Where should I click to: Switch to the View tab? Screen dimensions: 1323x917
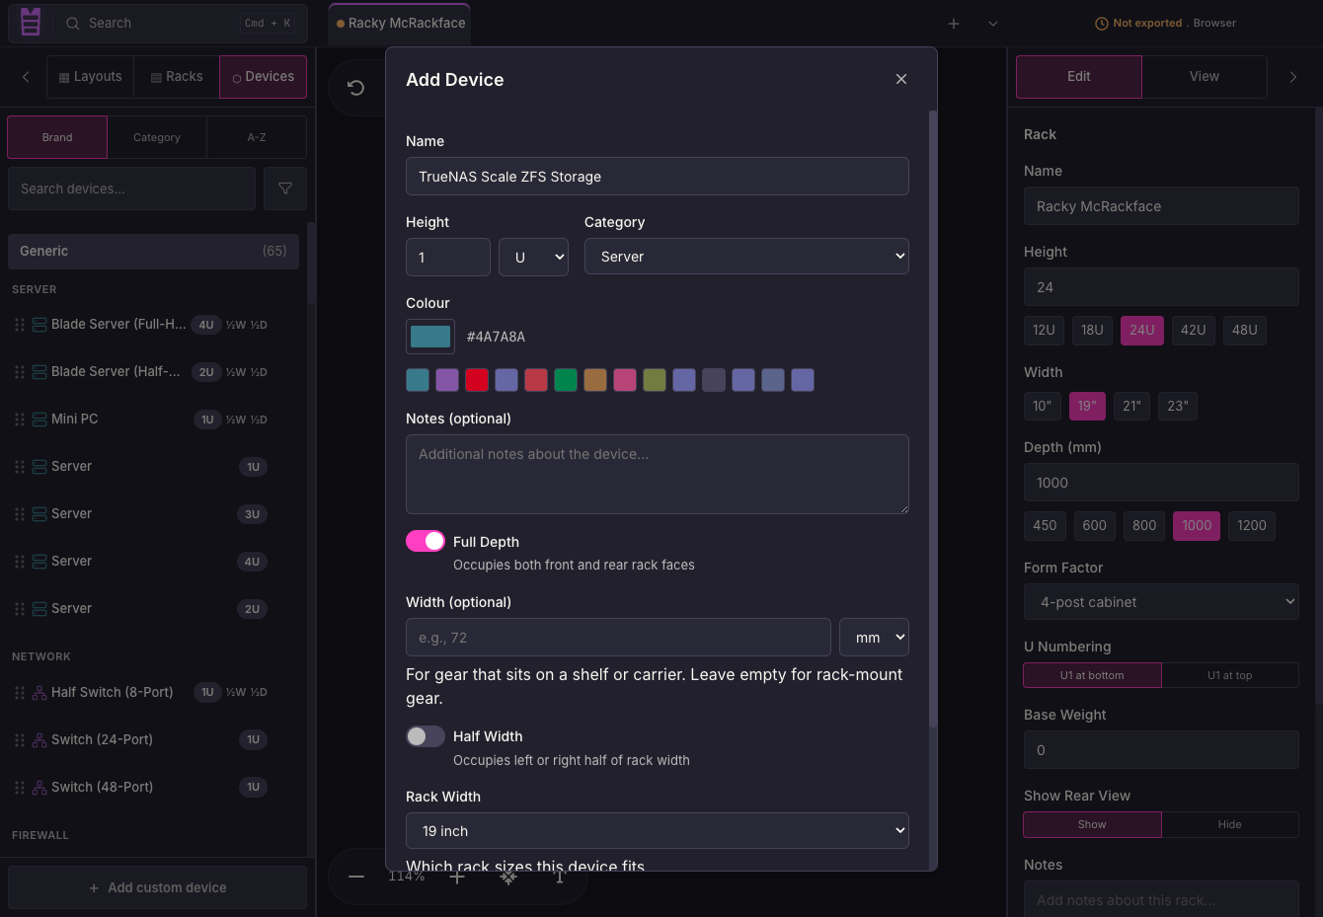tap(1205, 77)
